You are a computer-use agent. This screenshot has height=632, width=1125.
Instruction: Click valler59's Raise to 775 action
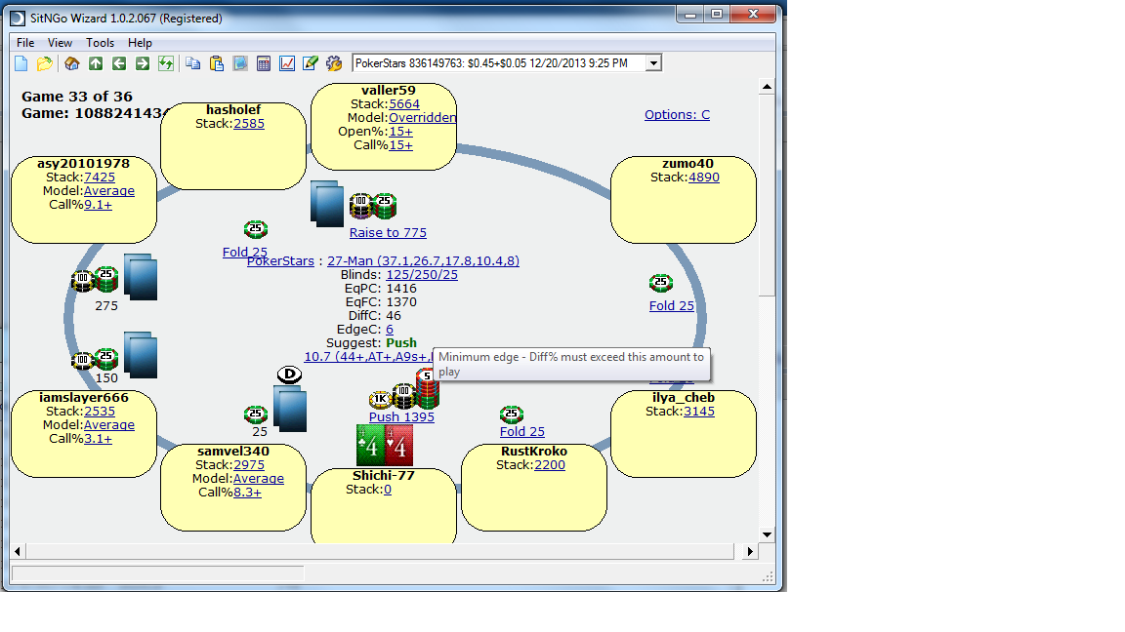[x=388, y=233]
